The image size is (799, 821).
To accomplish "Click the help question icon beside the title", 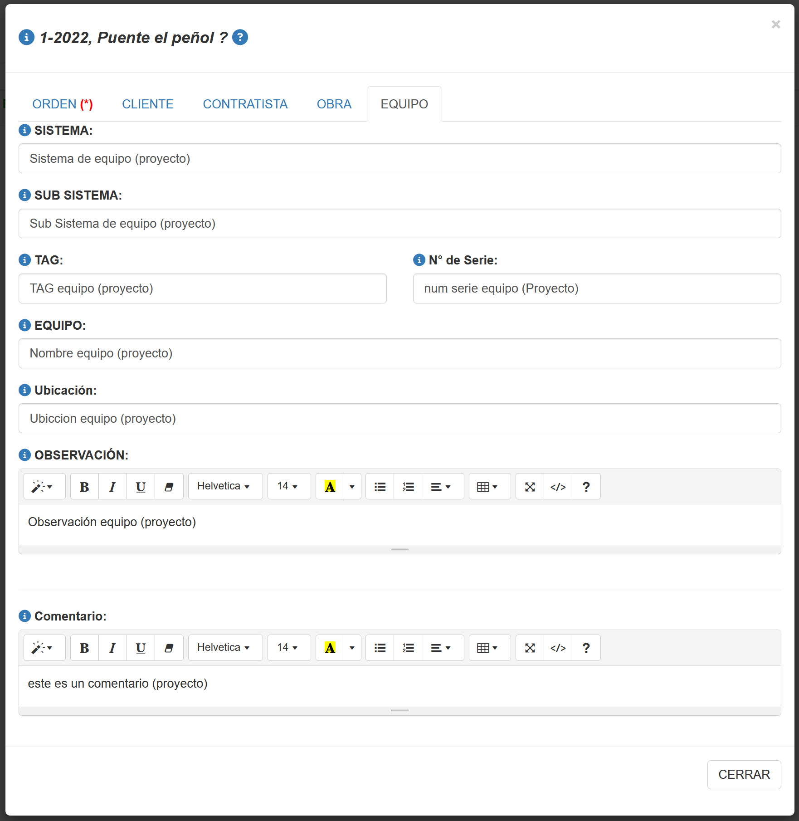I will [x=240, y=37].
